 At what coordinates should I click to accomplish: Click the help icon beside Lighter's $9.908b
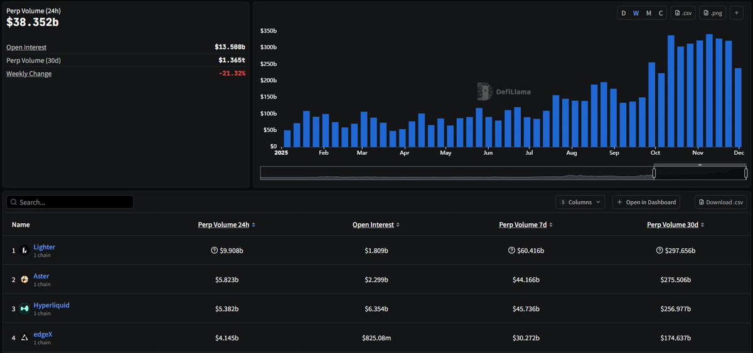[x=215, y=250]
